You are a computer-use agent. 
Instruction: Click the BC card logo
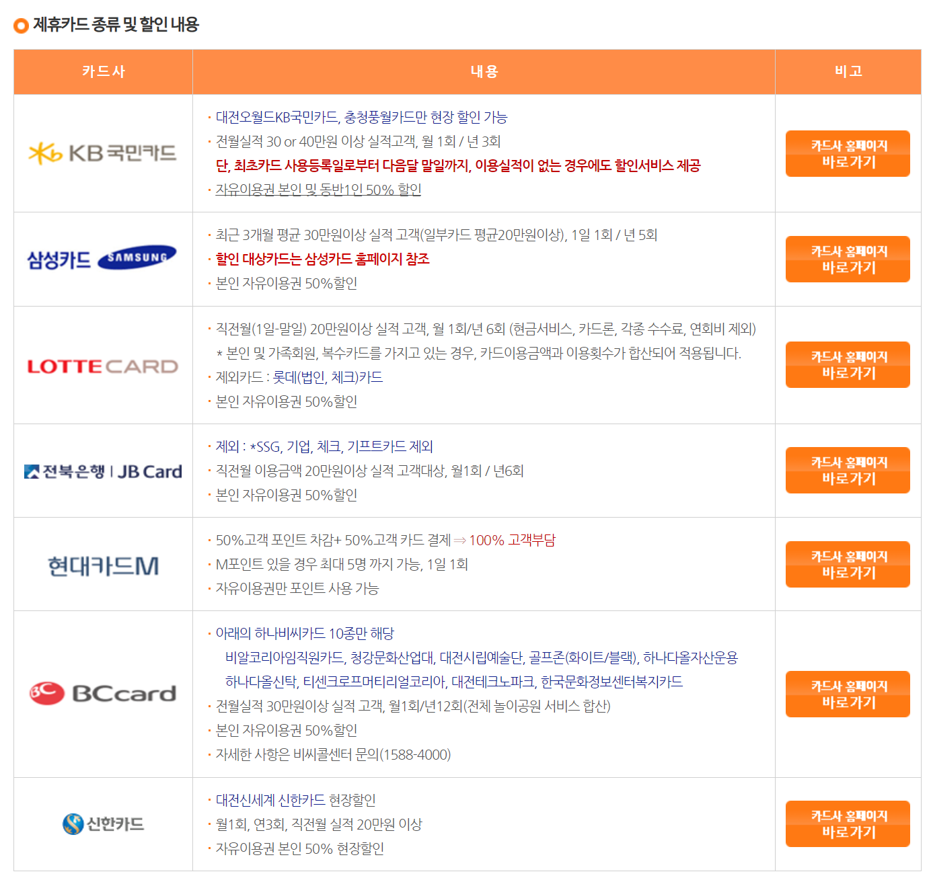pos(102,693)
